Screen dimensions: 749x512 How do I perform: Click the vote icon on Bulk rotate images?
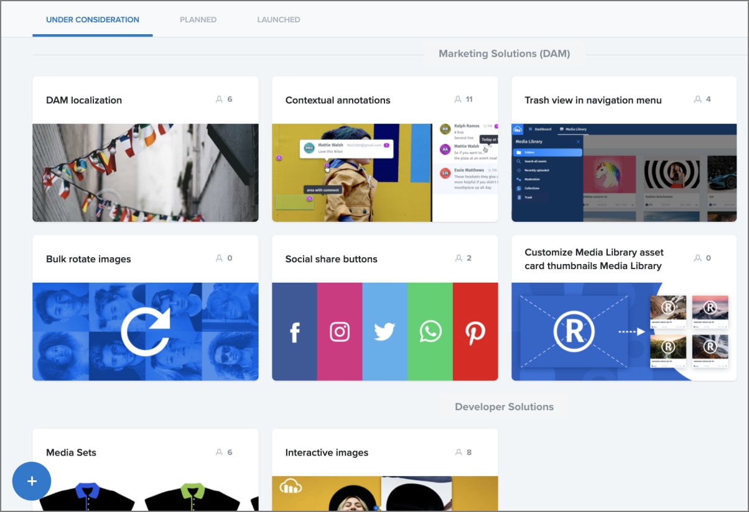click(219, 258)
